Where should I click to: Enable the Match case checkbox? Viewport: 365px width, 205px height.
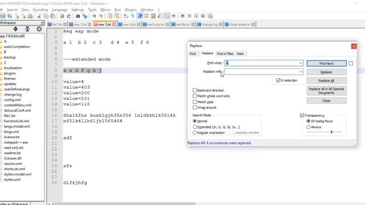pyautogui.click(x=194, y=101)
